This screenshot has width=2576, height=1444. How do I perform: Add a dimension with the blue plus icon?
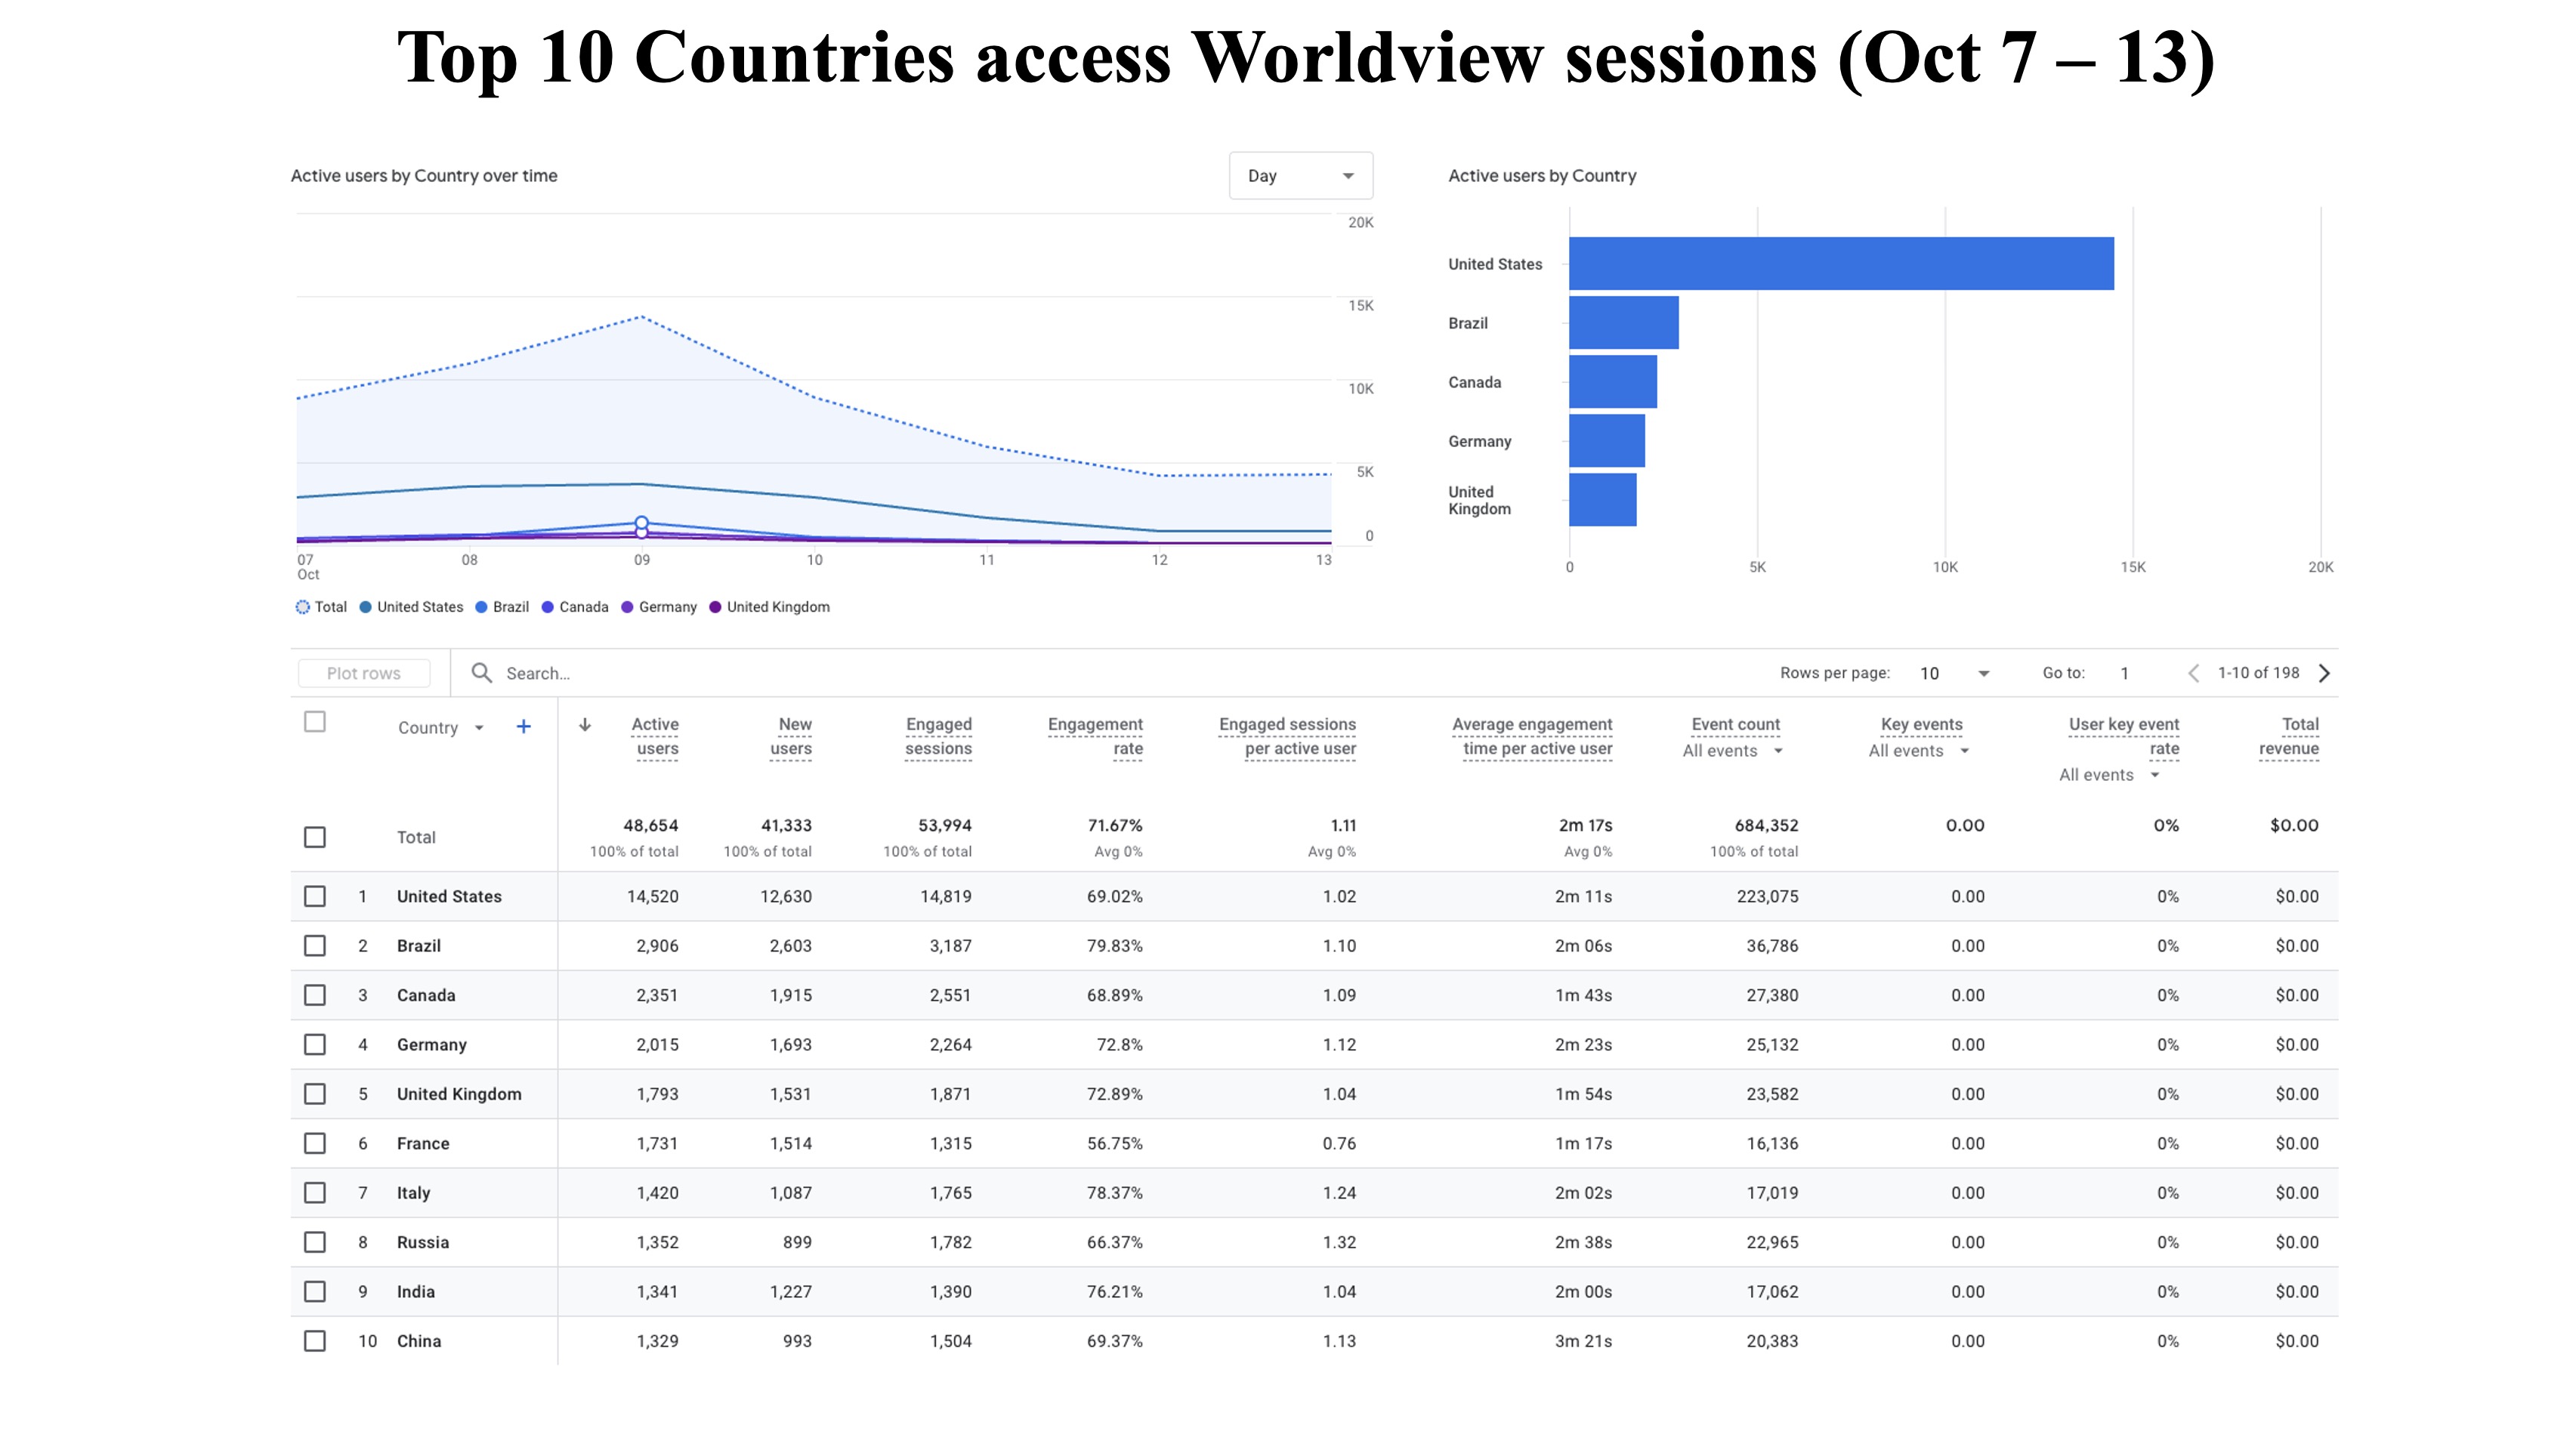click(x=523, y=727)
